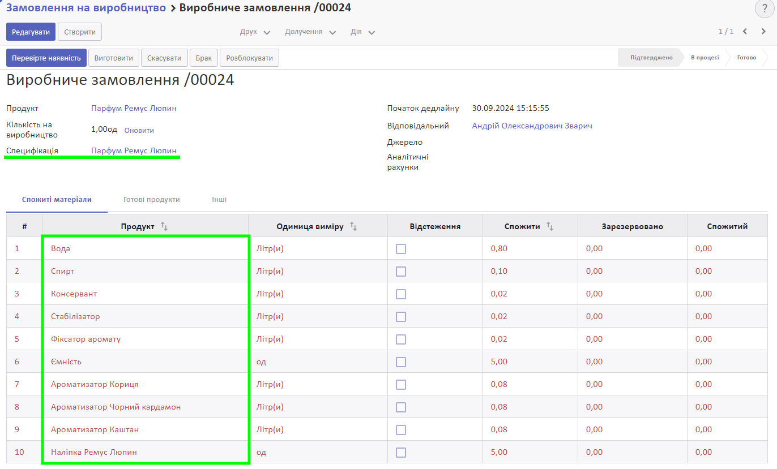This screenshot has height=469, width=777.
Task: Toggle tracking checkbox for Фіксатор аромату row
Action: tap(401, 339)
